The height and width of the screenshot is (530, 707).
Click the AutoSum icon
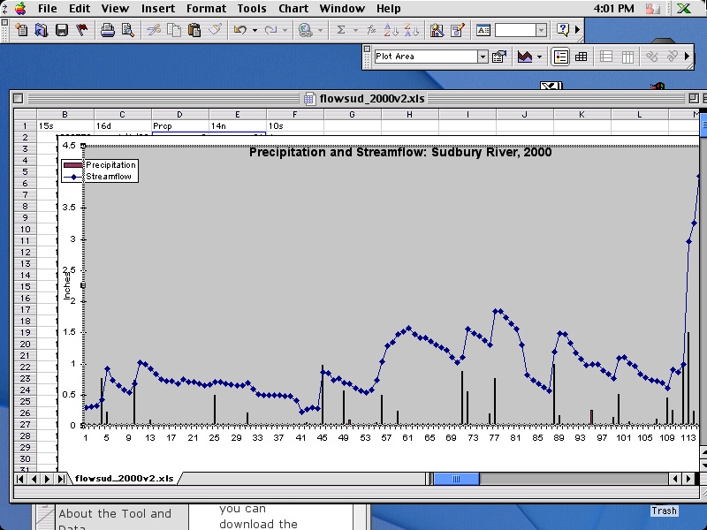(340, 29)
